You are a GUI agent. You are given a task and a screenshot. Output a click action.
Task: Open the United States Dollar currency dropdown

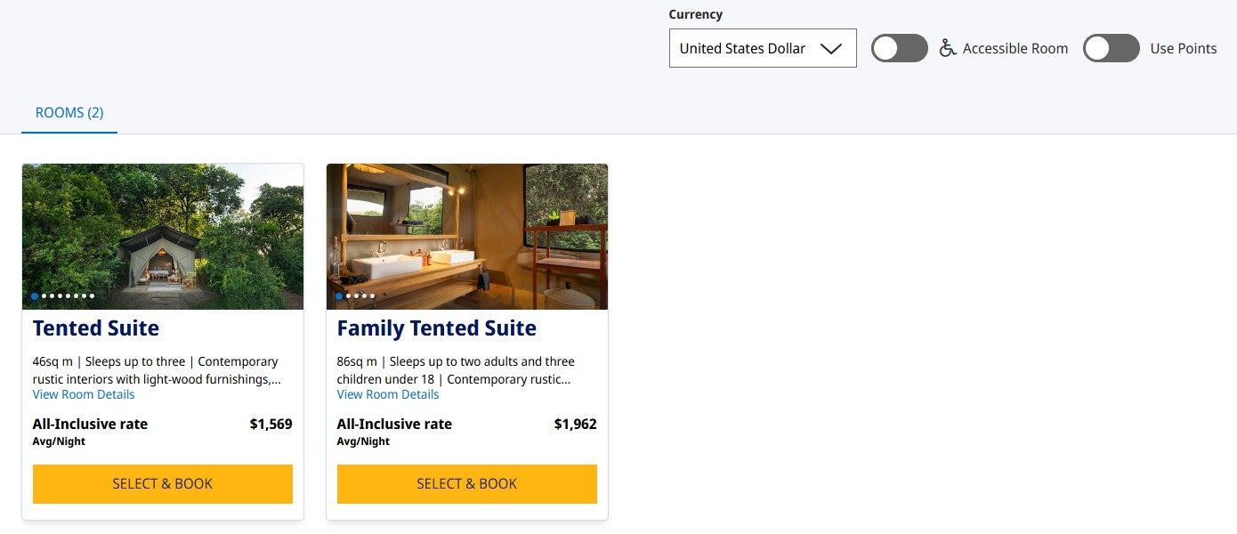762,48
